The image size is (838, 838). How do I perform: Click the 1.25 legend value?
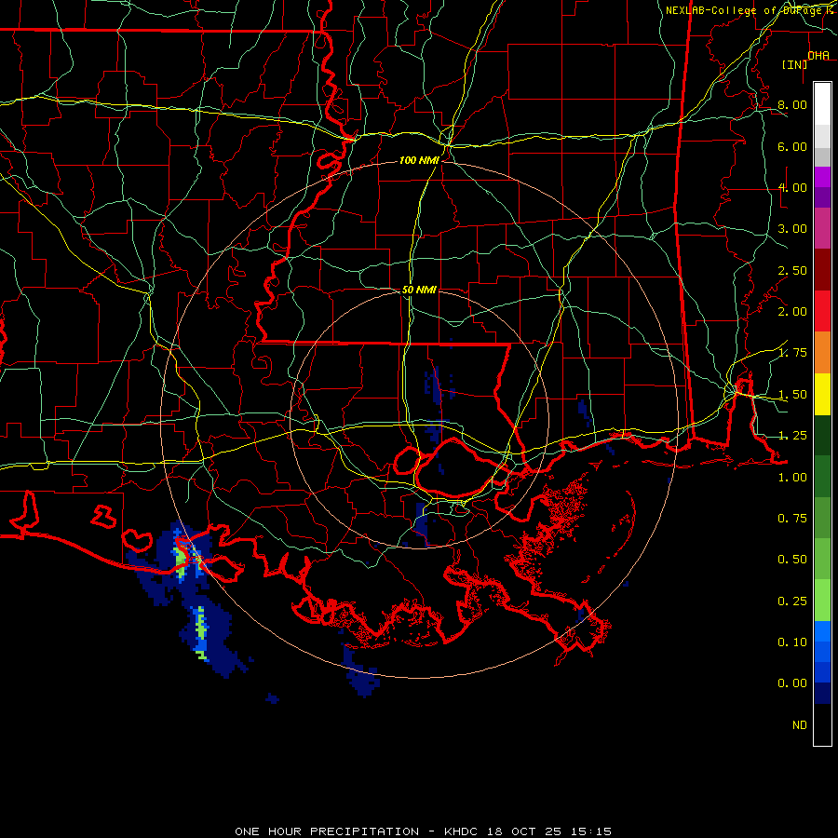(792, 436)
